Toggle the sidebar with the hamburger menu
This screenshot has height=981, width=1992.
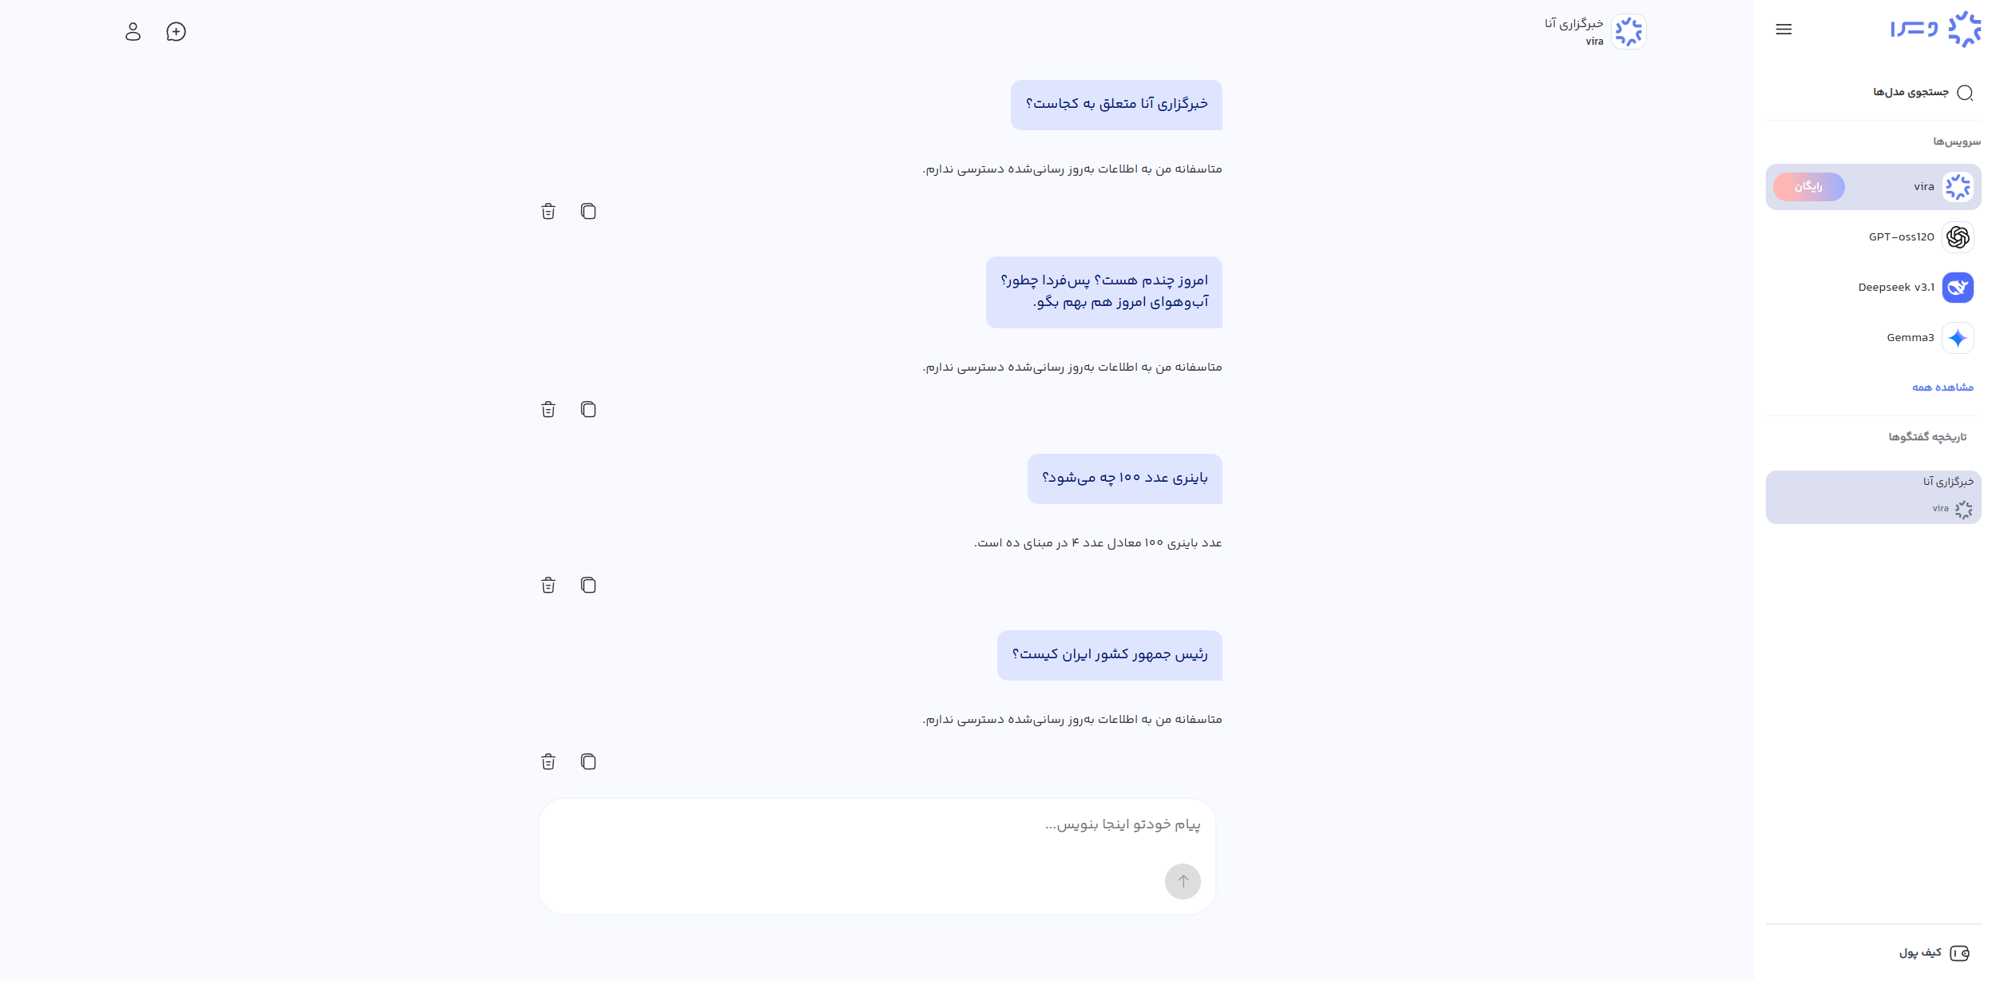pos(1784,29)
